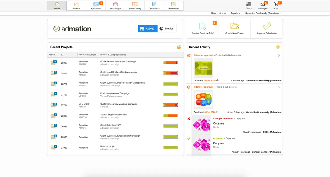Click the Here's a project row name
Screen dimensions: 330x177
click(108, 146)
